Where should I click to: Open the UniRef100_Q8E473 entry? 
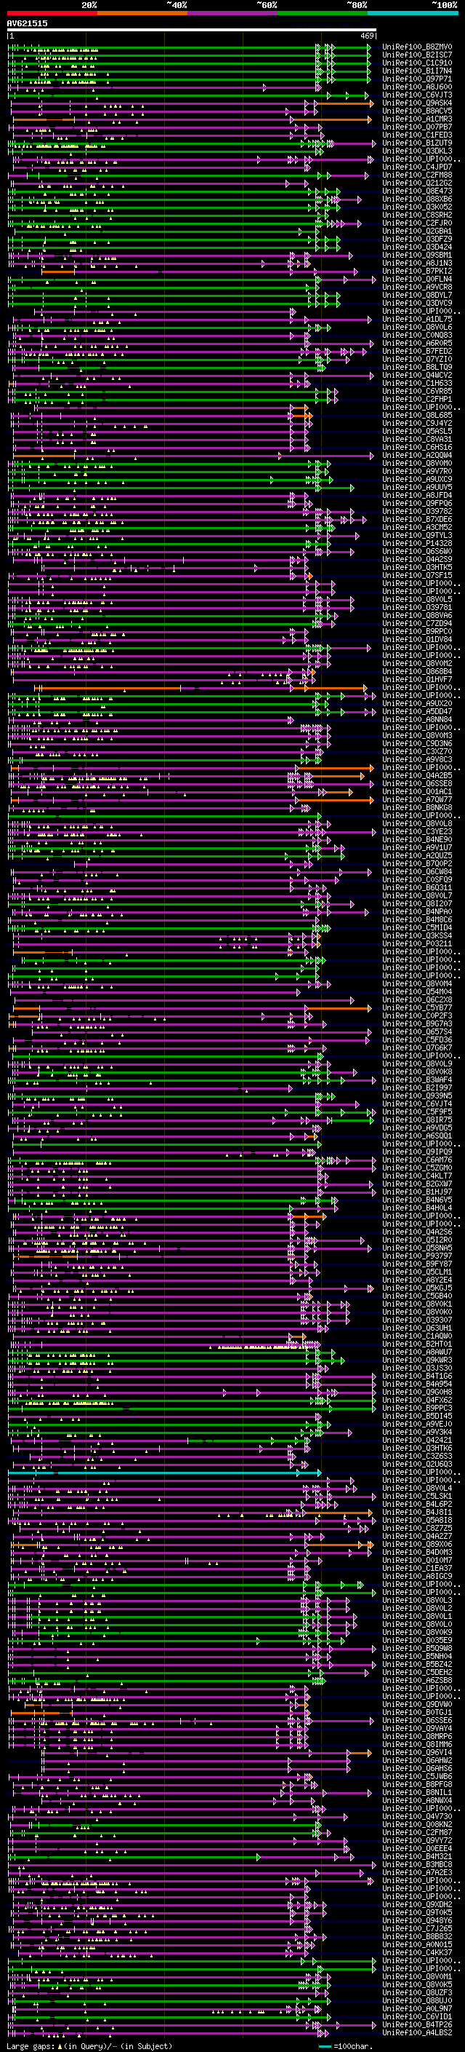point(416,191)
